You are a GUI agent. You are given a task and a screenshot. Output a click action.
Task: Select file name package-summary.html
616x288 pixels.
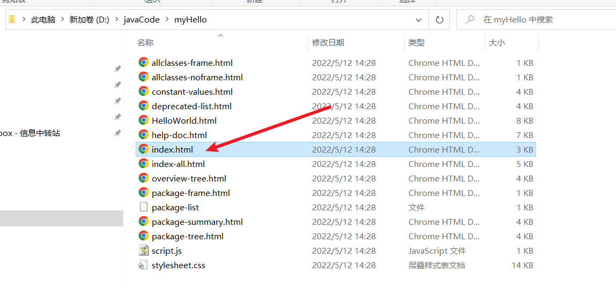pyautogui.click(x=197, y=222)
